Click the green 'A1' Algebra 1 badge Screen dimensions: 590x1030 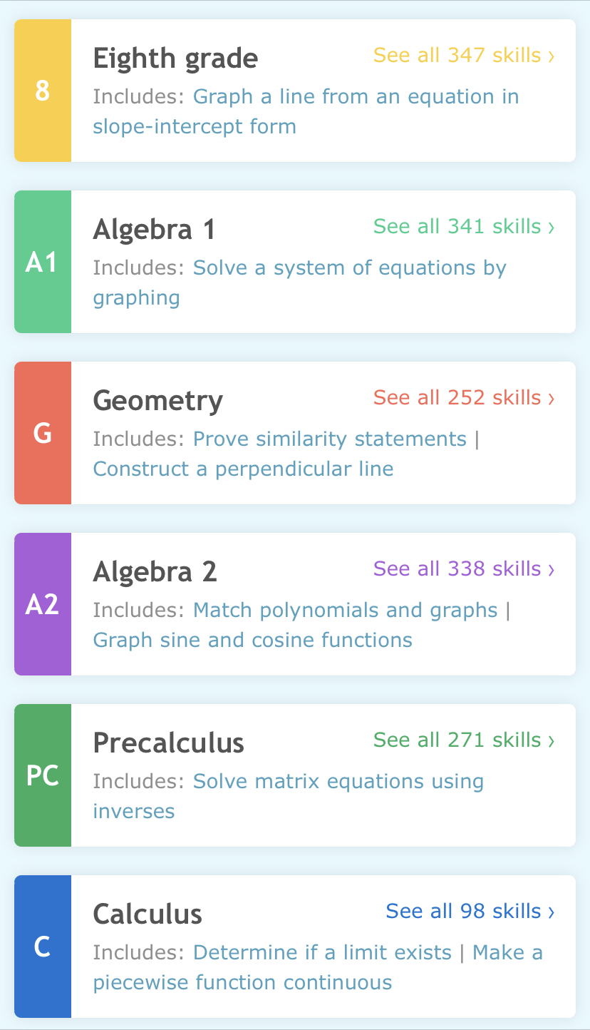43,262
